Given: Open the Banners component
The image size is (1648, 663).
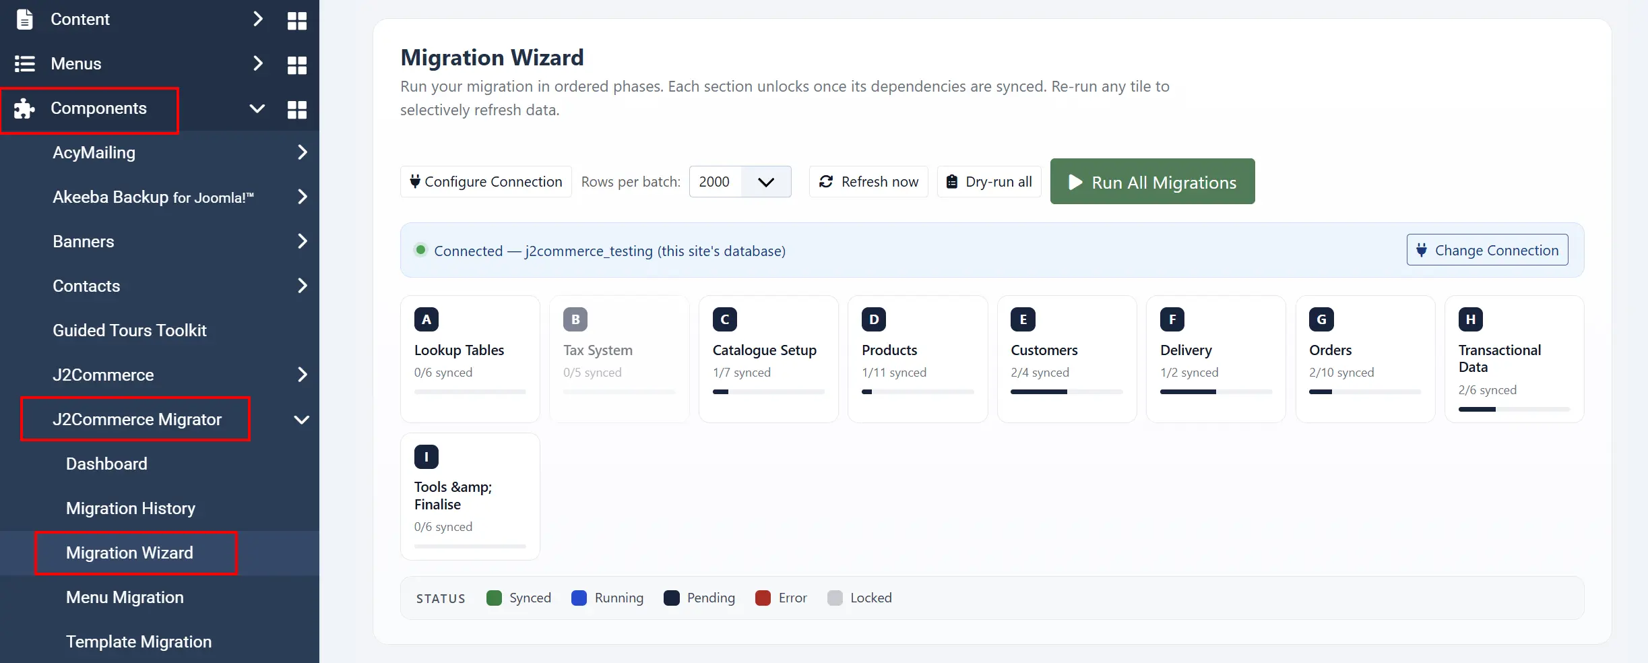Looking at the screenshot, I should [84, 241].
